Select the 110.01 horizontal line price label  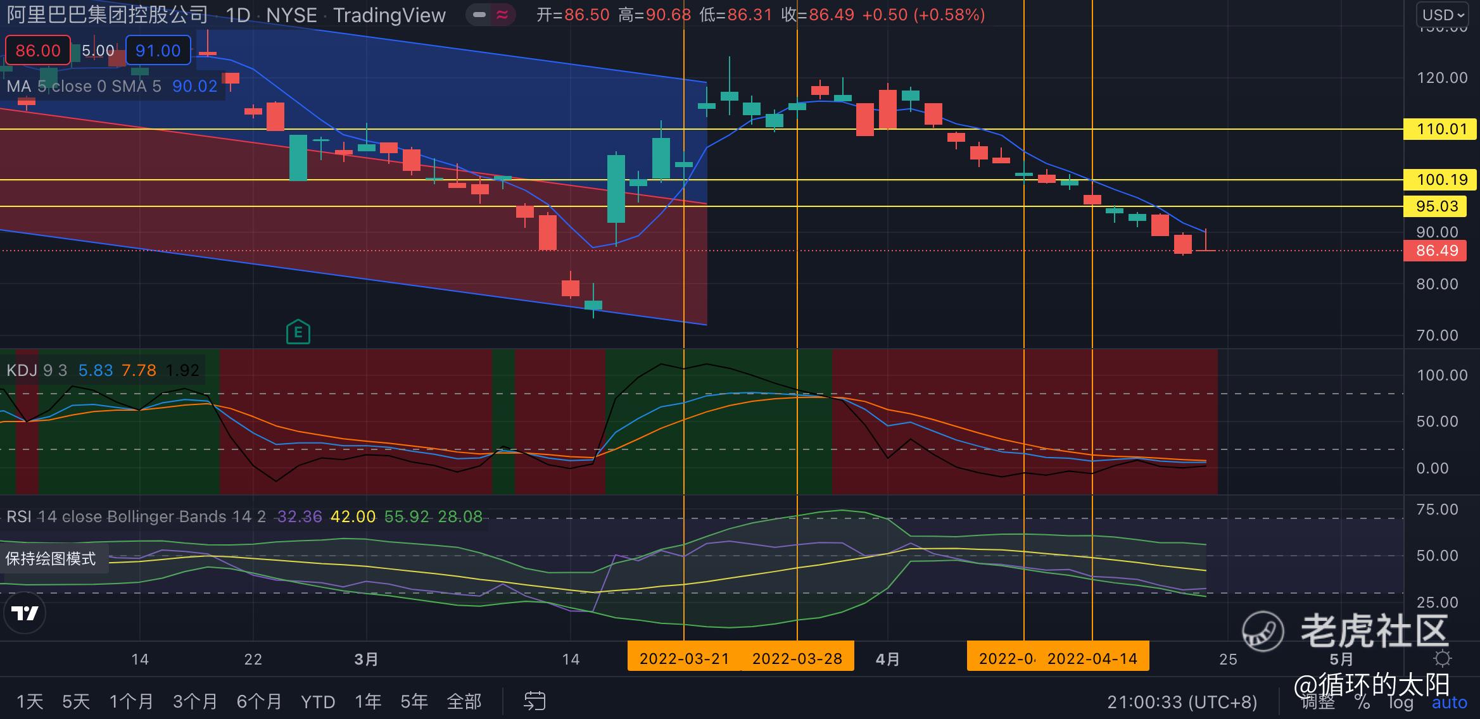point(1441,129)
